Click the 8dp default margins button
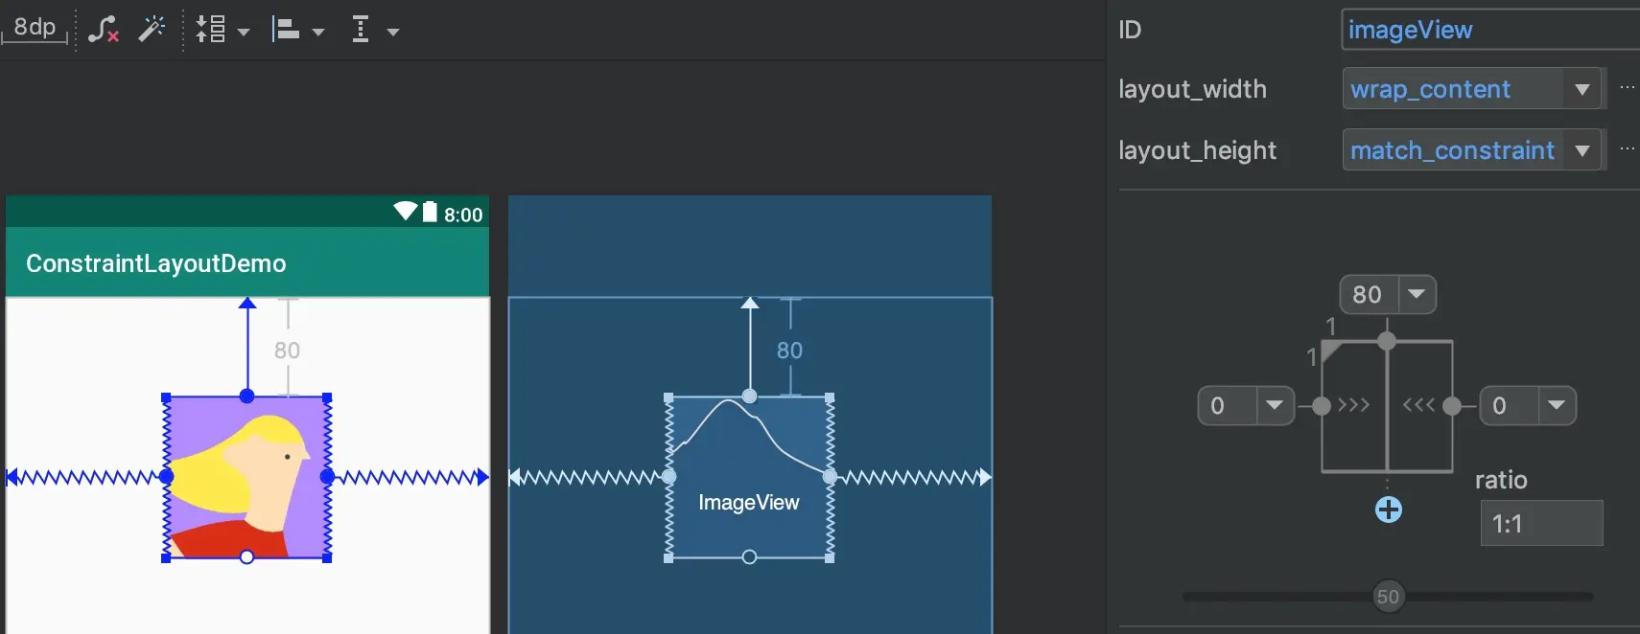The width and height of the screenshot is (1640, 634). (35, 28)
